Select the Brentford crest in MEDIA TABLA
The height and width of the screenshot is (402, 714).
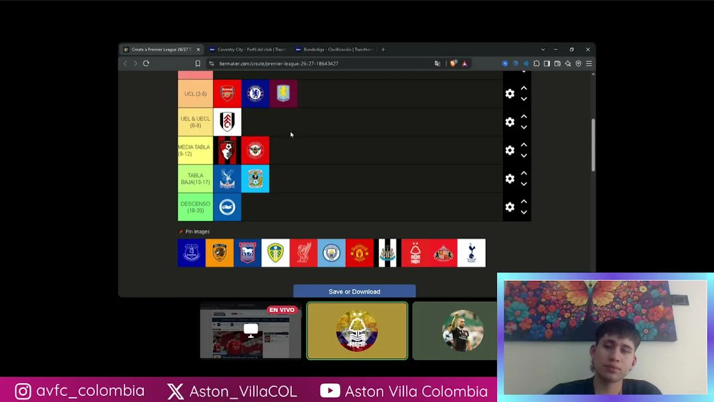[x=255, y=151]
